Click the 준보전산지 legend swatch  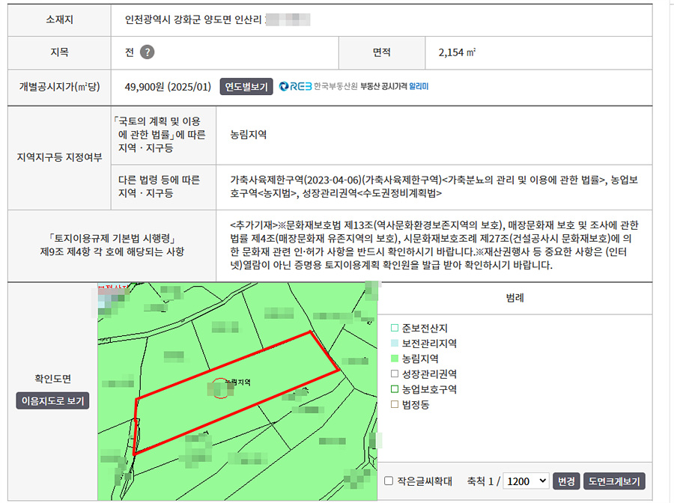[395, 329]
